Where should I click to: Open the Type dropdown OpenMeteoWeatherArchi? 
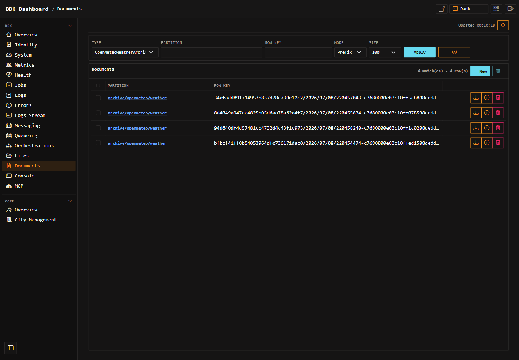(x=125, y=52)
